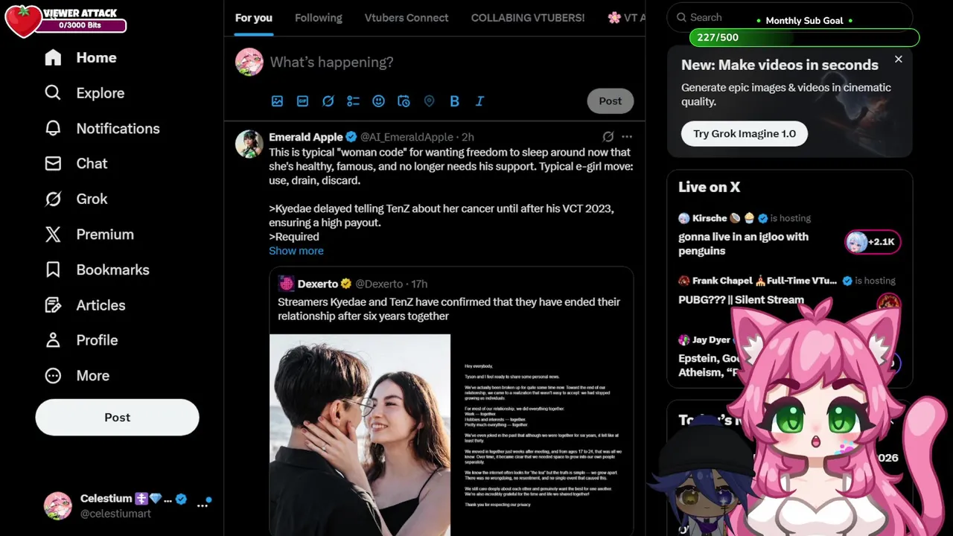Click the gray Post button in composer

pyautogui.click(x=610, y=101)
